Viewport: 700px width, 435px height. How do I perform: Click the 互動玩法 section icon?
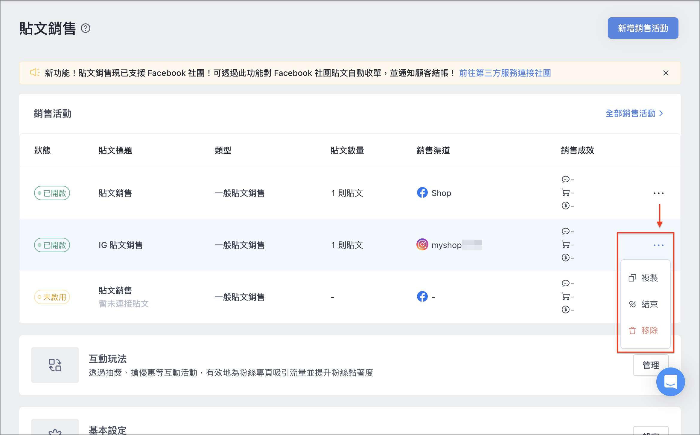[x=55, y=365]
